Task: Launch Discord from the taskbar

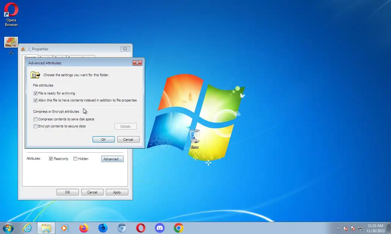Action: click(x=160, y=228)
